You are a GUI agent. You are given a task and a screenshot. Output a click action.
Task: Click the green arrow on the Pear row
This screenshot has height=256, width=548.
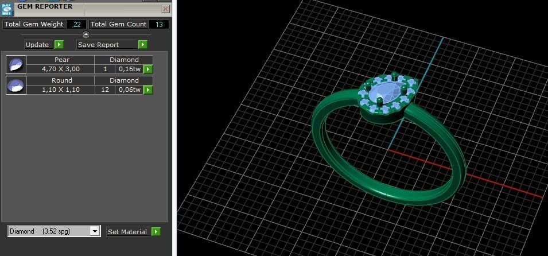pyautogui.click(x=148, y=69)
